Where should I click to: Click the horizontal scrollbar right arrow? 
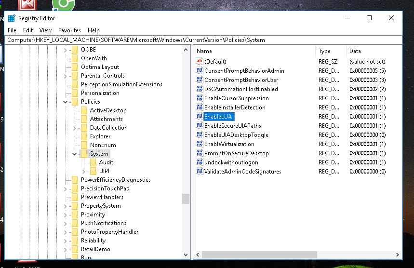point(397,255)
